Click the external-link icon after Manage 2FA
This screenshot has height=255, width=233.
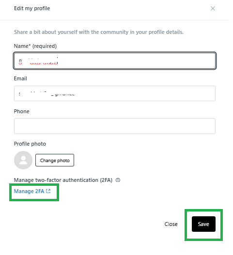pos(48,191)
